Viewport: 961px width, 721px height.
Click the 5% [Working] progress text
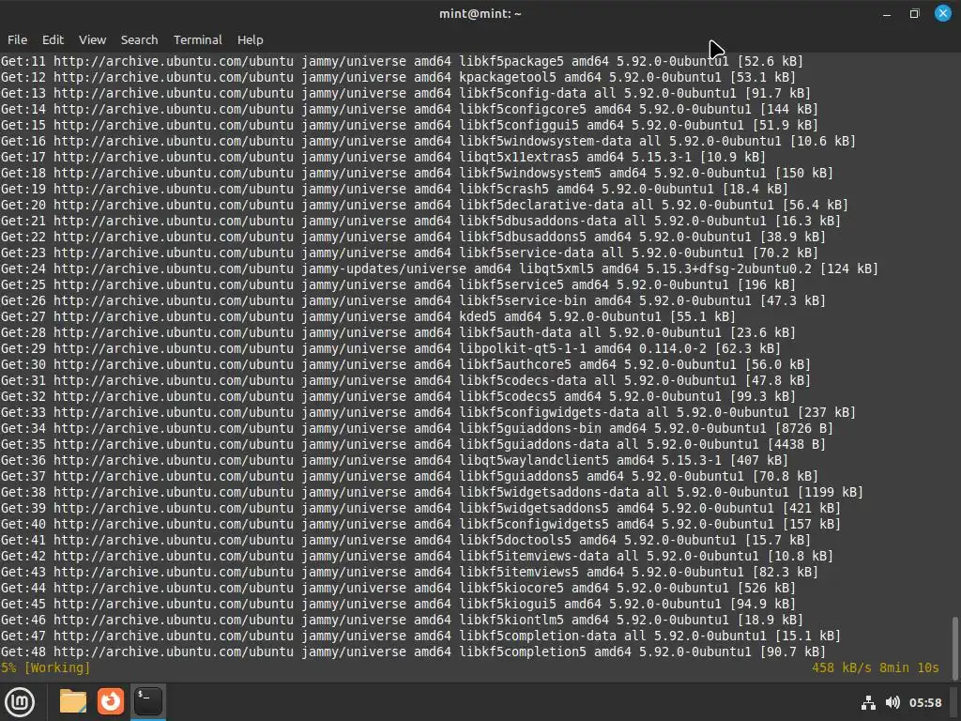(45, 667)
